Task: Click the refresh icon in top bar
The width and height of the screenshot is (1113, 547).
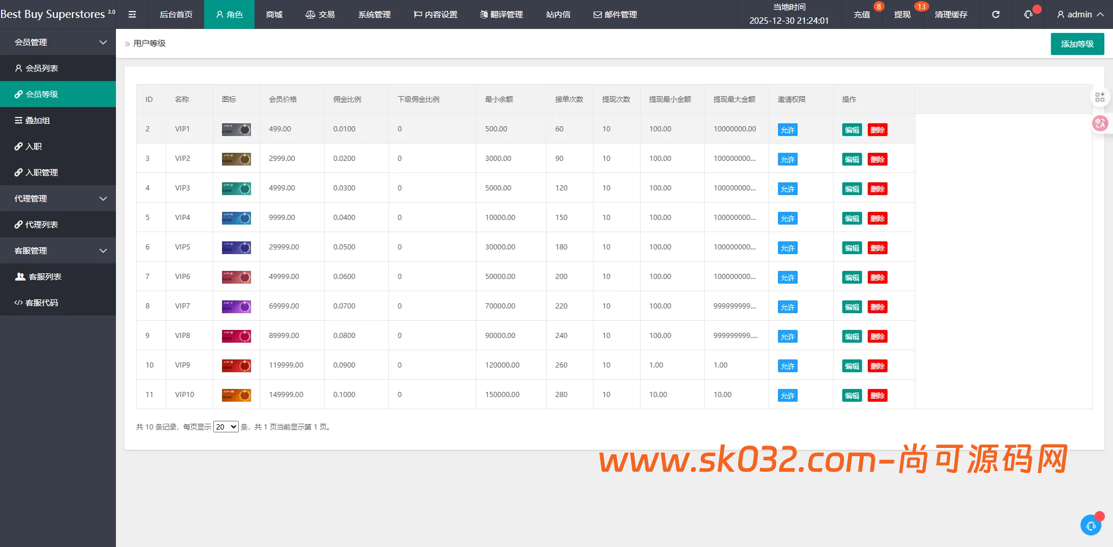Action: click(x=995, y=14)
